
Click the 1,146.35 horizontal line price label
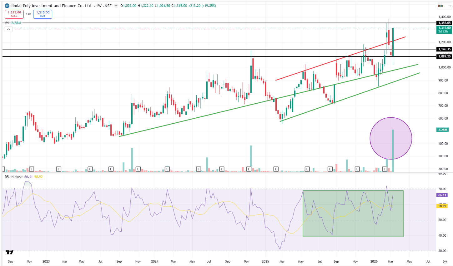[x=444, y=49]
